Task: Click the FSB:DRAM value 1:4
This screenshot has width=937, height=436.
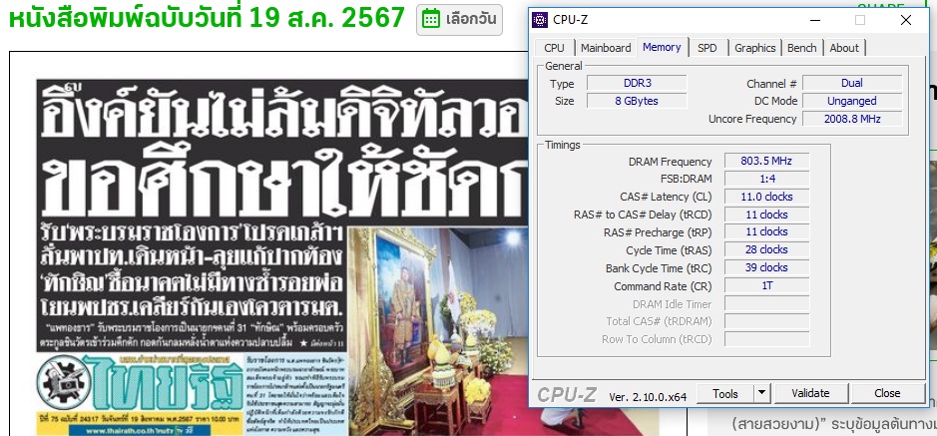Action: click(x=766, y=179)
